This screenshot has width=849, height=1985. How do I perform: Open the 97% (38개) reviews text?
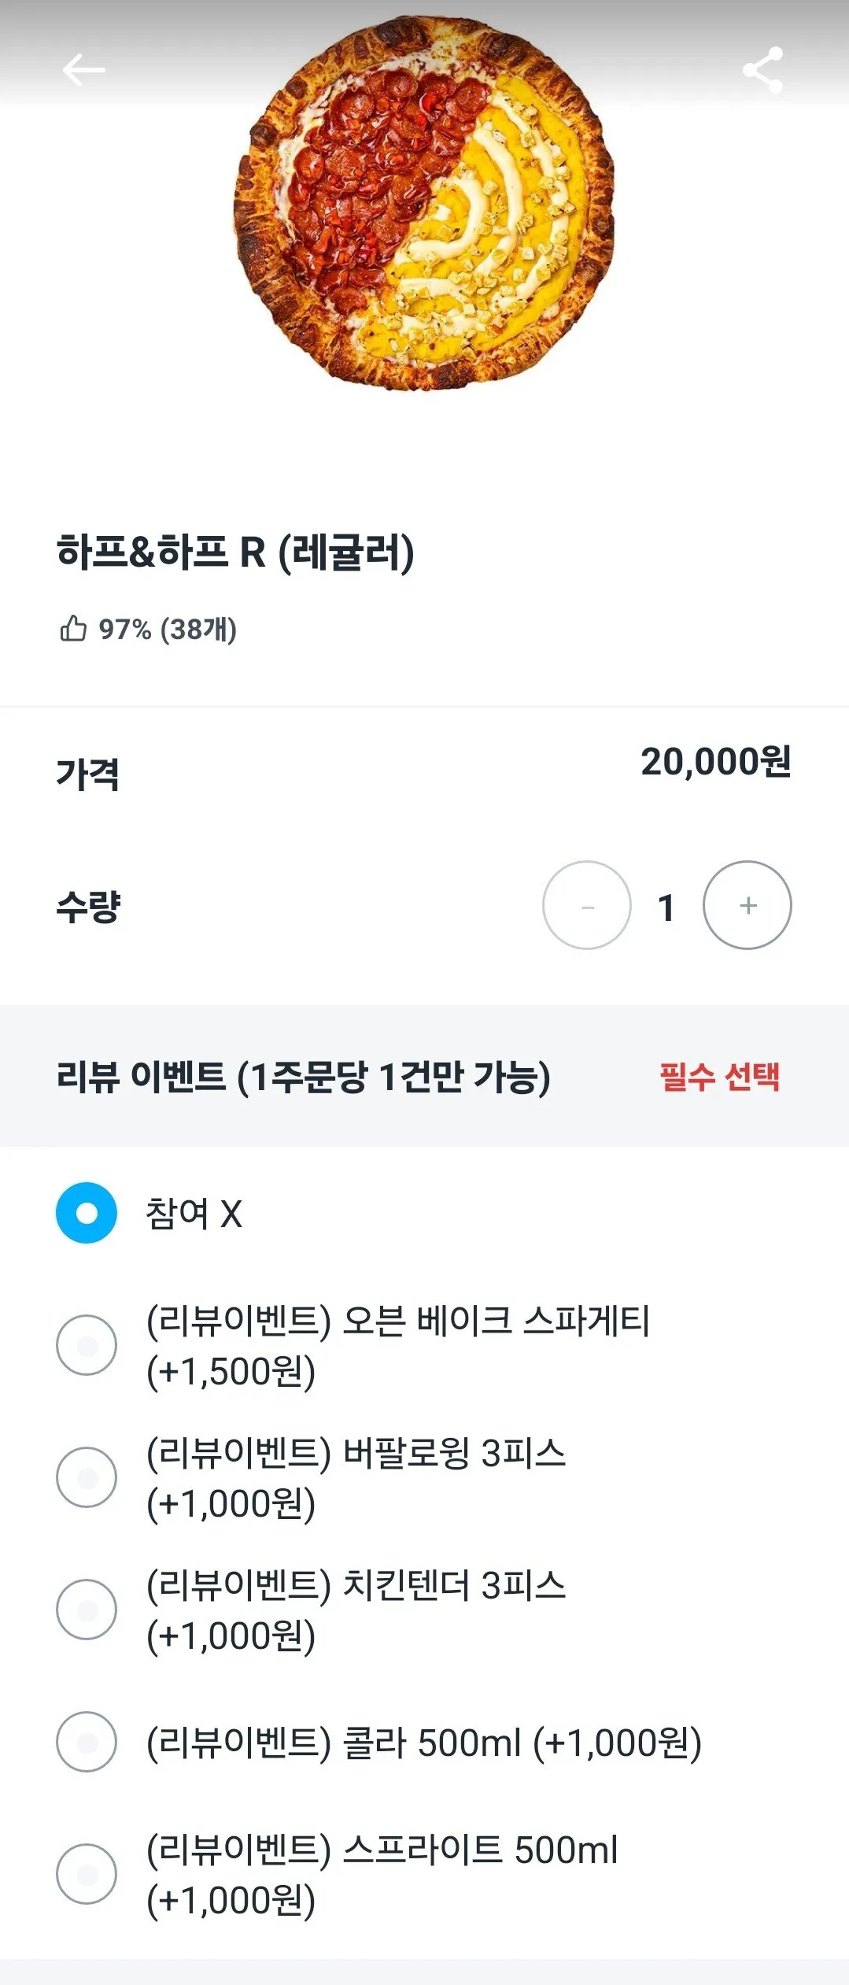coord(167,629)
